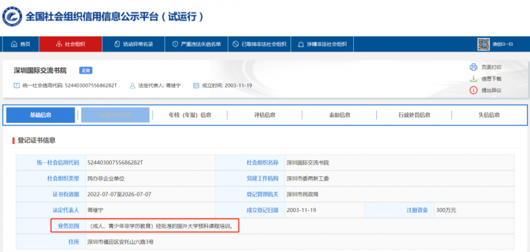Click the platform logo emblem
The width and height of the screenshot is (530, 252).
point(12,16)
